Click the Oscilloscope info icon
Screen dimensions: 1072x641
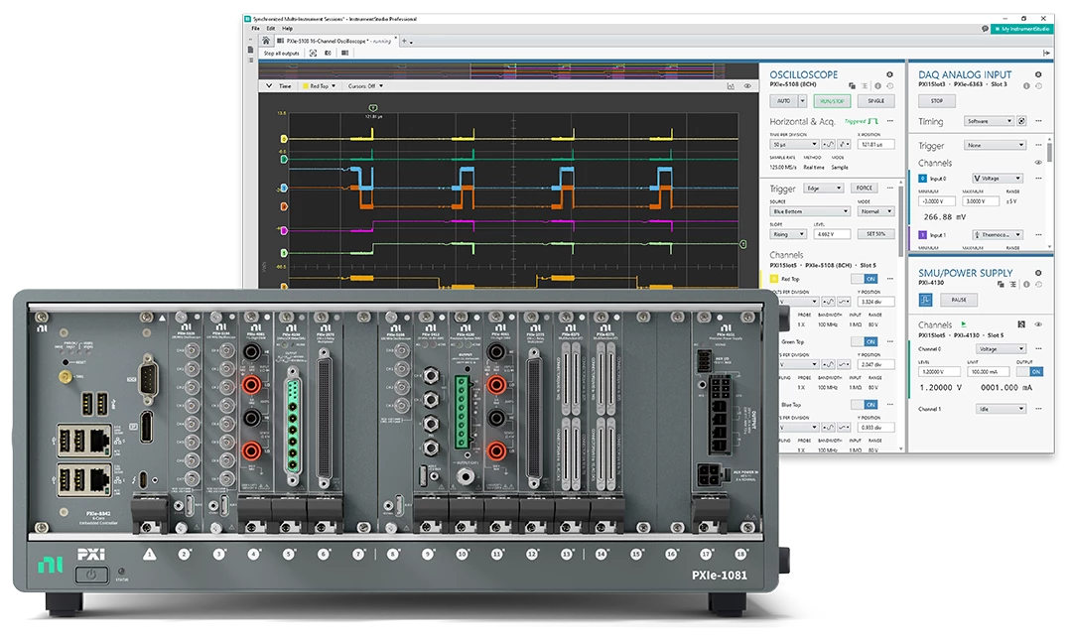[x=877, y=86]
